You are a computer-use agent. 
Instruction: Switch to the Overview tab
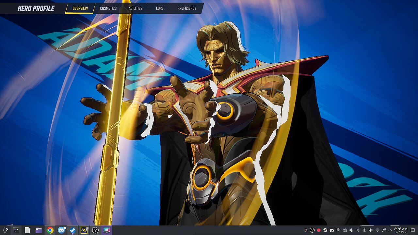[x=80, y=8]
